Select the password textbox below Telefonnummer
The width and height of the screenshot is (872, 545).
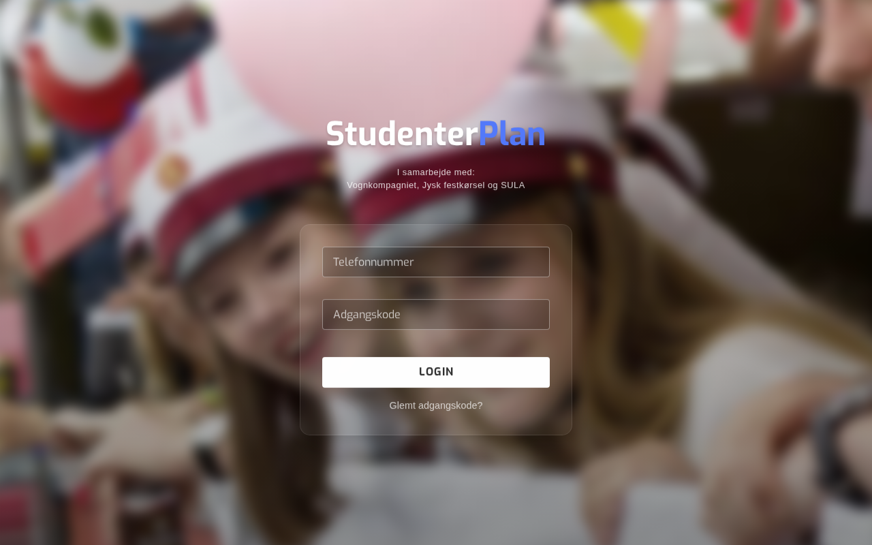point(436,314)
